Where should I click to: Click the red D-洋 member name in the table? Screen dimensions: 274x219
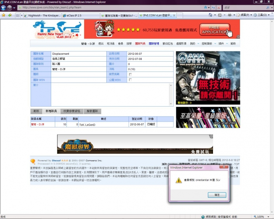point(38,124)
